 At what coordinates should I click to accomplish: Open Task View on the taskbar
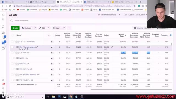coord(48,97)
